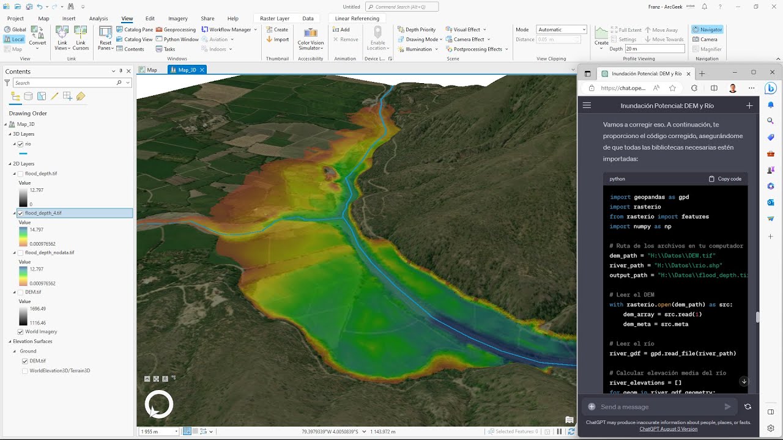The width and height of the screenshot is (783, 440).
Task: Click the flood_depth_nodata.tif color ramp
Action: point(23,276)
